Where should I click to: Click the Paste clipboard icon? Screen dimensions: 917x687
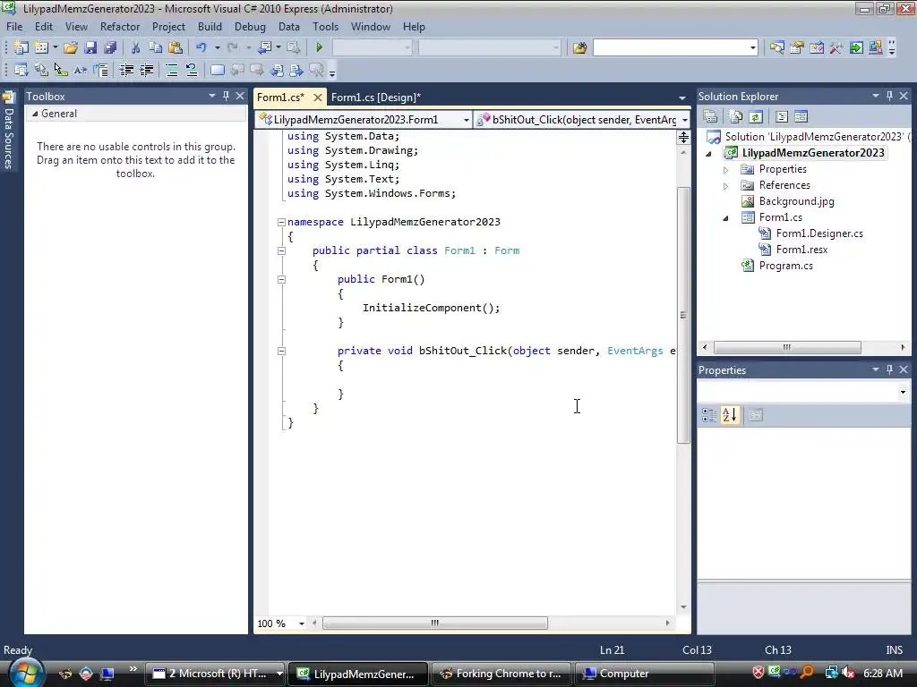click(175, 48)
